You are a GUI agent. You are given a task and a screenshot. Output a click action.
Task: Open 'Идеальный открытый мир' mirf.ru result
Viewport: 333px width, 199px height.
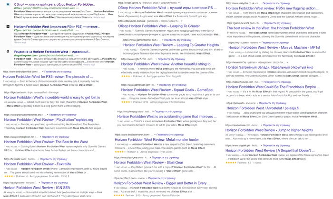270,67
